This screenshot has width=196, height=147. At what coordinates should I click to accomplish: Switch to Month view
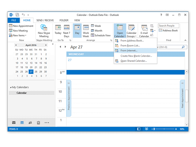(96, 31)
